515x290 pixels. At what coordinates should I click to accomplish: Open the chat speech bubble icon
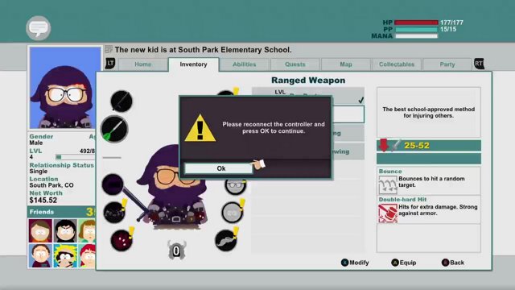click(39, 28)
